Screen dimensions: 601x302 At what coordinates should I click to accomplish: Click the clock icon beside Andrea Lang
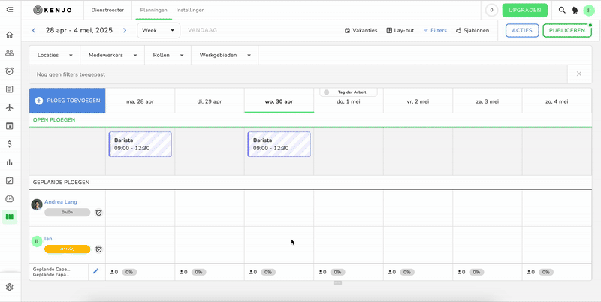point(99,213)
